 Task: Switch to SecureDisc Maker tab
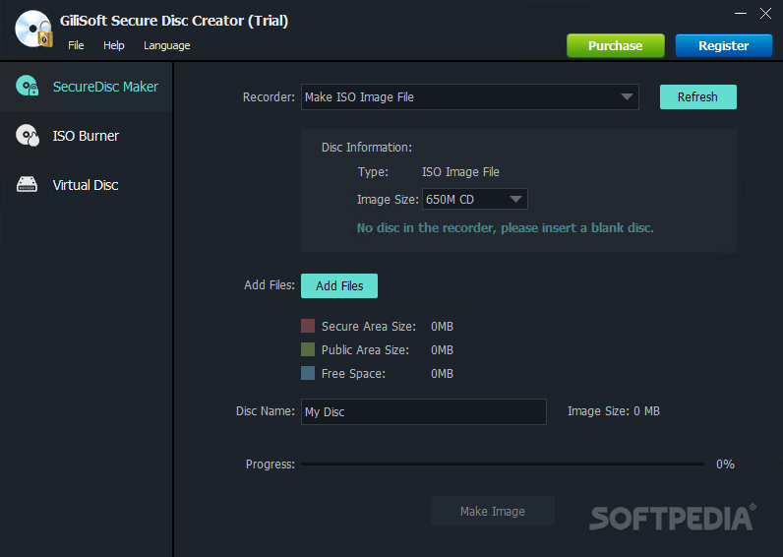[x=86, y=87]
